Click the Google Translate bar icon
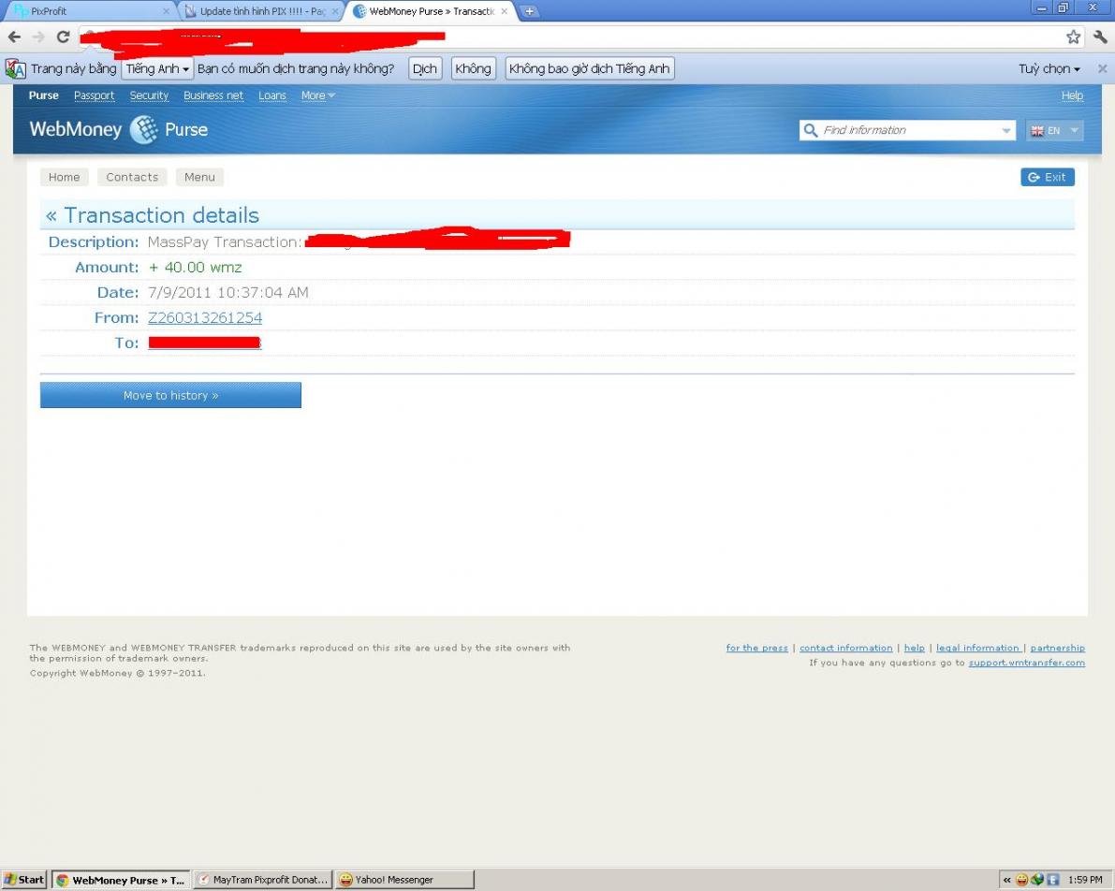 (x=16, y=69)
